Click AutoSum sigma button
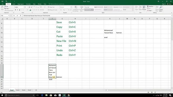Screen dimensions: 173x97 pos(150,6)
